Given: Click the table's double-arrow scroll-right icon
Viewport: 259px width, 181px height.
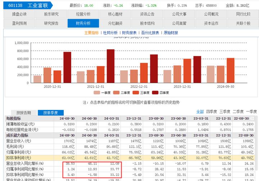Looking at the screenshot, I should coord(252,118).
